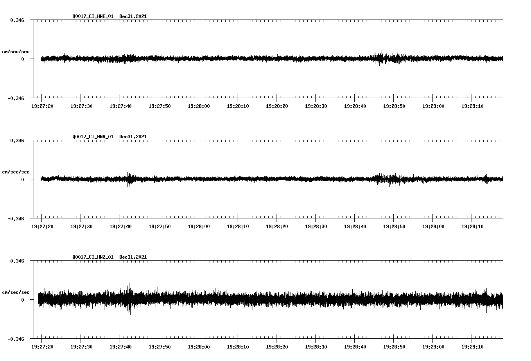Click 19:27:30 time label under HNZ plot
The image size is (531, 361).
point(81,347)
